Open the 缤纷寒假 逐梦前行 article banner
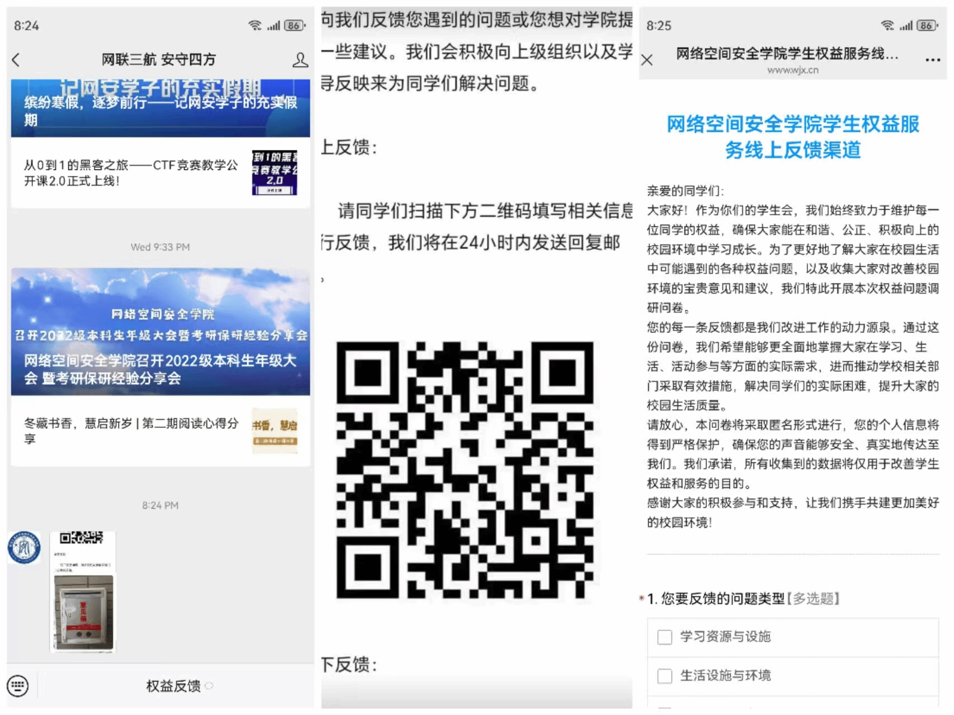Image resolution: width=954 pixels, height=715 pixels. [160, 108]
